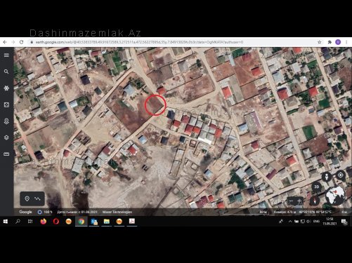Open Map Style layers icon
The height and width of the screenshot is (263, 352).
point(6,137)
